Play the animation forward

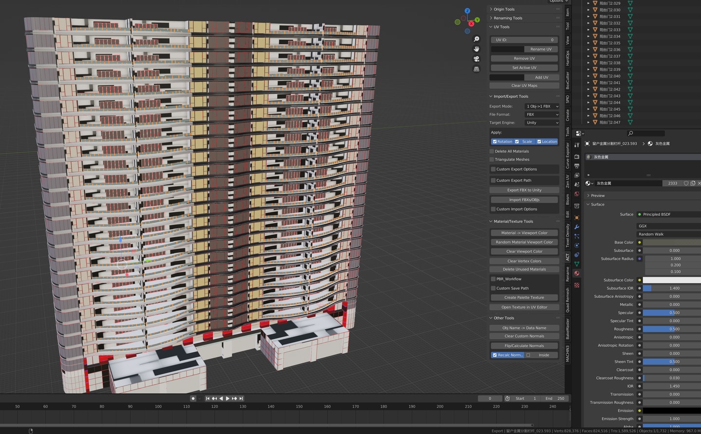227,399
